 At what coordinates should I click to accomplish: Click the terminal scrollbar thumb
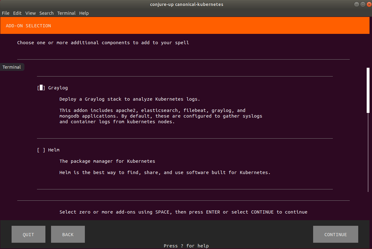tap(368, 90)
